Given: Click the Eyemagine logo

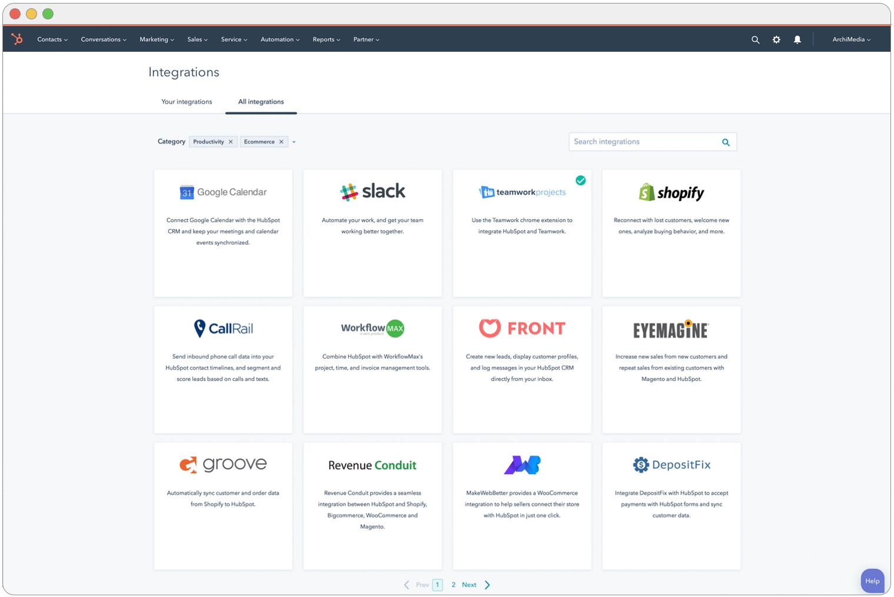Looking at the screenshot, I should [671, 329].
